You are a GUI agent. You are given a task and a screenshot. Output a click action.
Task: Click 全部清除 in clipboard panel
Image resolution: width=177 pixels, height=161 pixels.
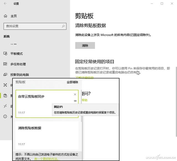(x=72, y=82)
